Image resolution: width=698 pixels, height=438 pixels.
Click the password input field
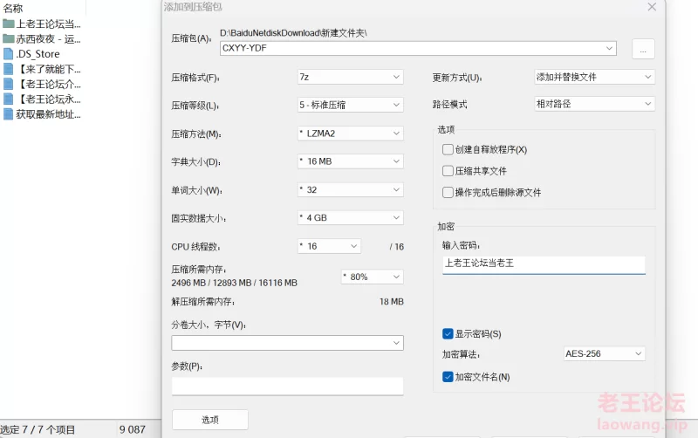click(x=544, y=263)
